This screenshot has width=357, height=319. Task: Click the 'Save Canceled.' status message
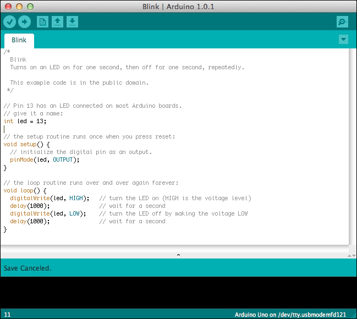(28, 268)
